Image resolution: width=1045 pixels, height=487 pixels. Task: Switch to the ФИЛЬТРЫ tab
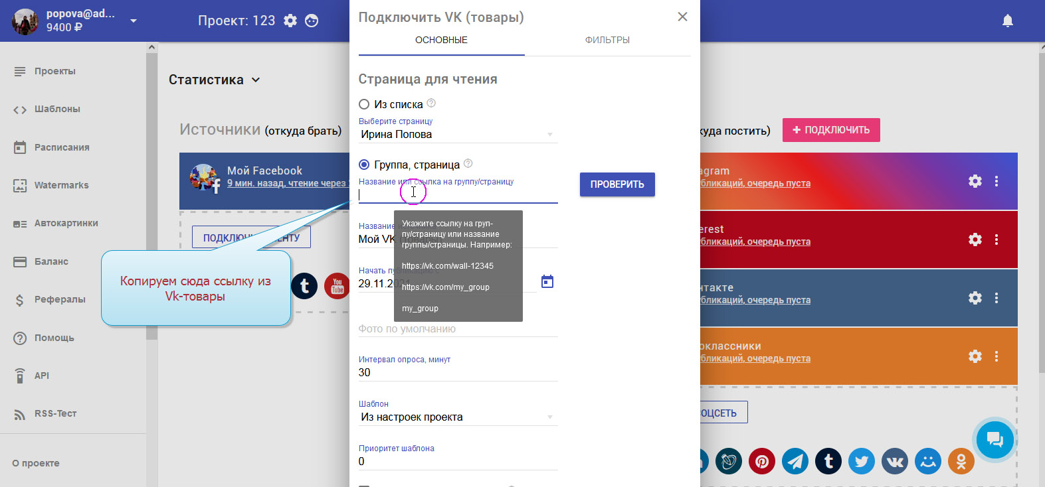607,40
